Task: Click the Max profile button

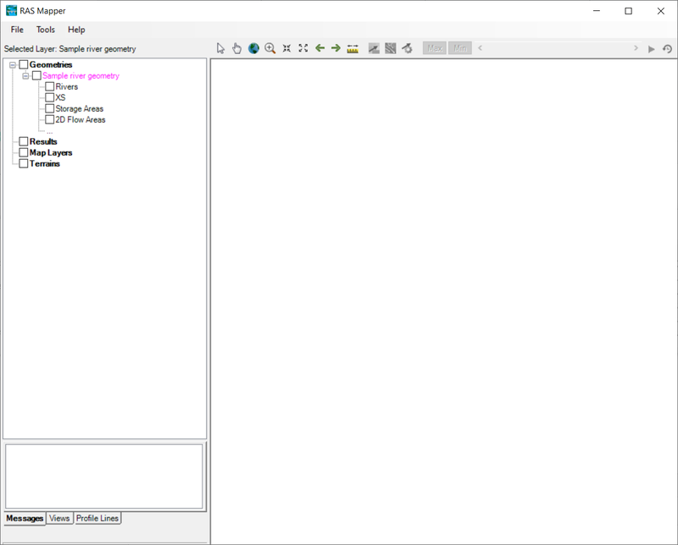Action: point(435,48)
